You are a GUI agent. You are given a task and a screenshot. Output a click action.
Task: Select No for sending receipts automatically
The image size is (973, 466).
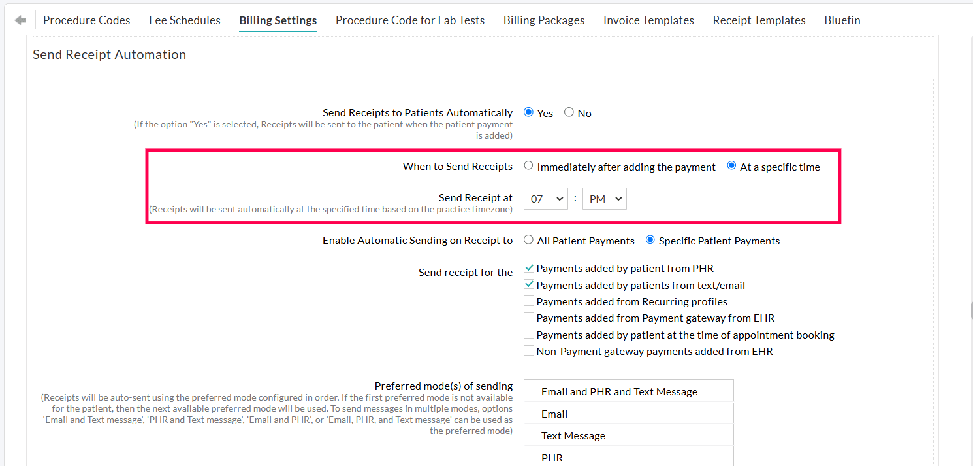pos(568,112)
